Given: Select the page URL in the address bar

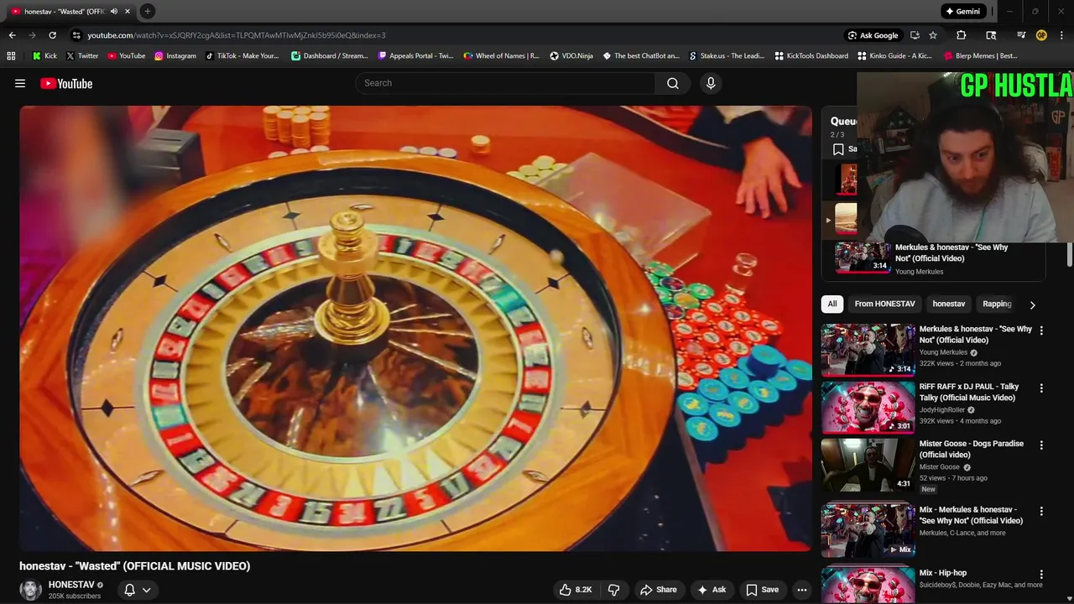Looking at the screenshot, I should pyautogui.click(x=237, y=35).
